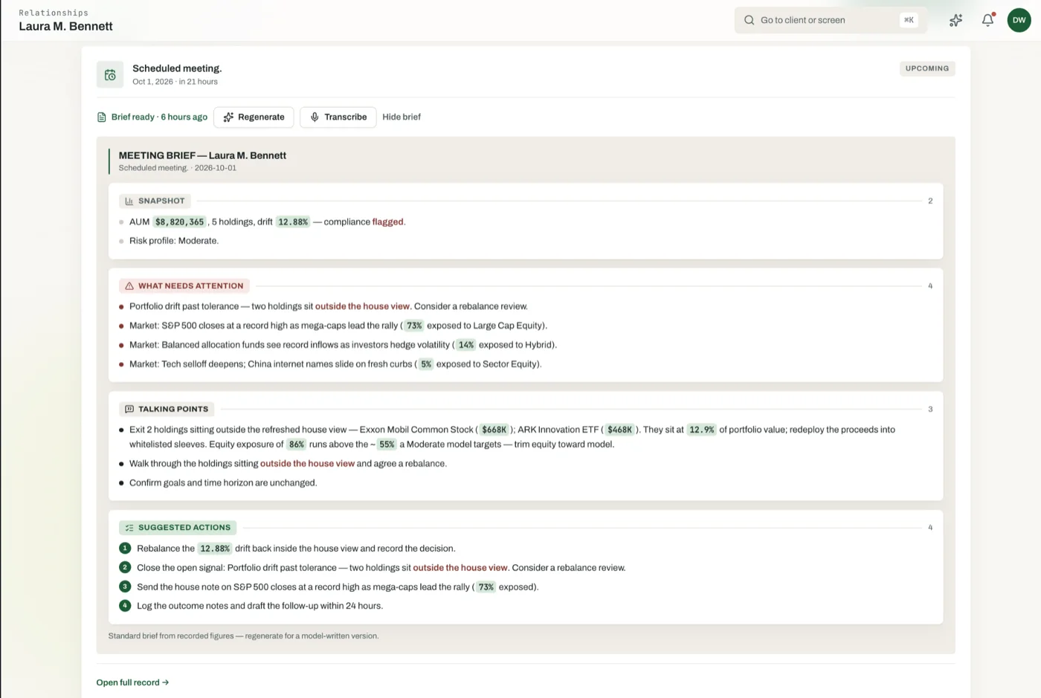This screenshot has height=698, width=1041.
Task: Start Transcribe for the meeting
Action: (338, 117)
